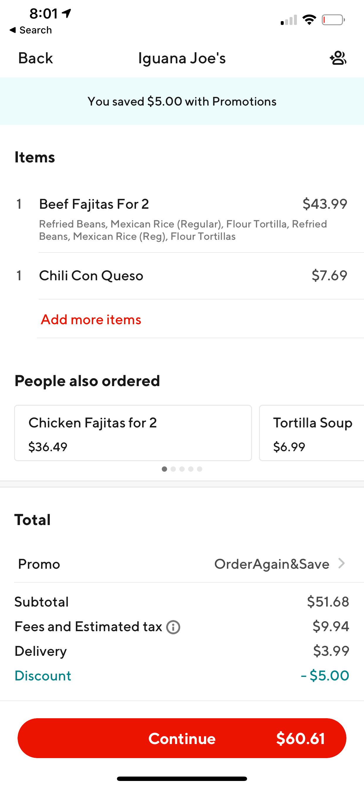This screenshot has width=364, height=788.
Task: Tap the first carousel page dot
Action: tap(164, 469)
